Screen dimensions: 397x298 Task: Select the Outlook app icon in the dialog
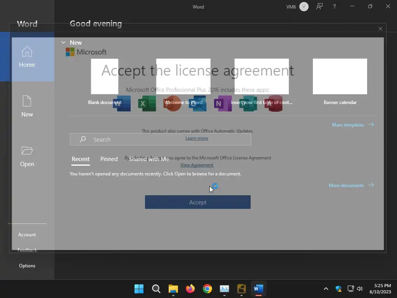point(198,103)
